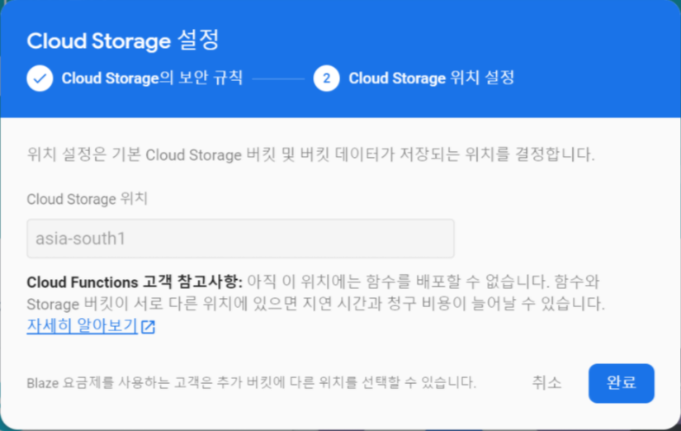Click the Blaze 요금제 footer note
The height and width of the screenshot is (431, 681).
click(252, 383)
